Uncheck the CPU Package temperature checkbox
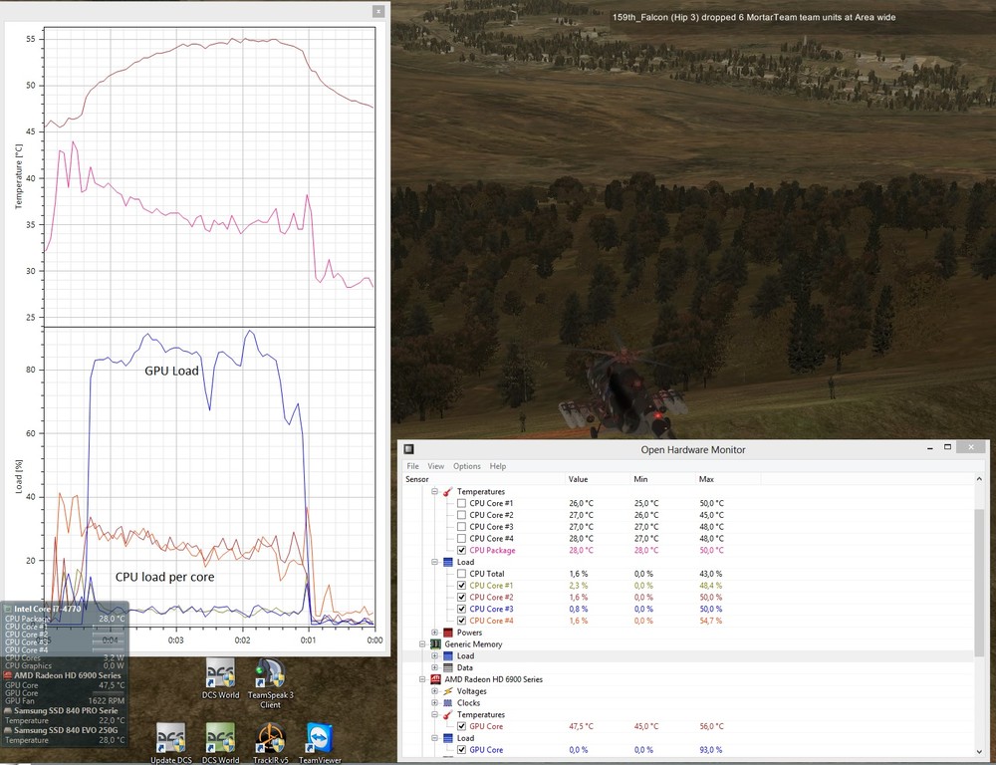 pyautogui.click(x=461, y=550)
